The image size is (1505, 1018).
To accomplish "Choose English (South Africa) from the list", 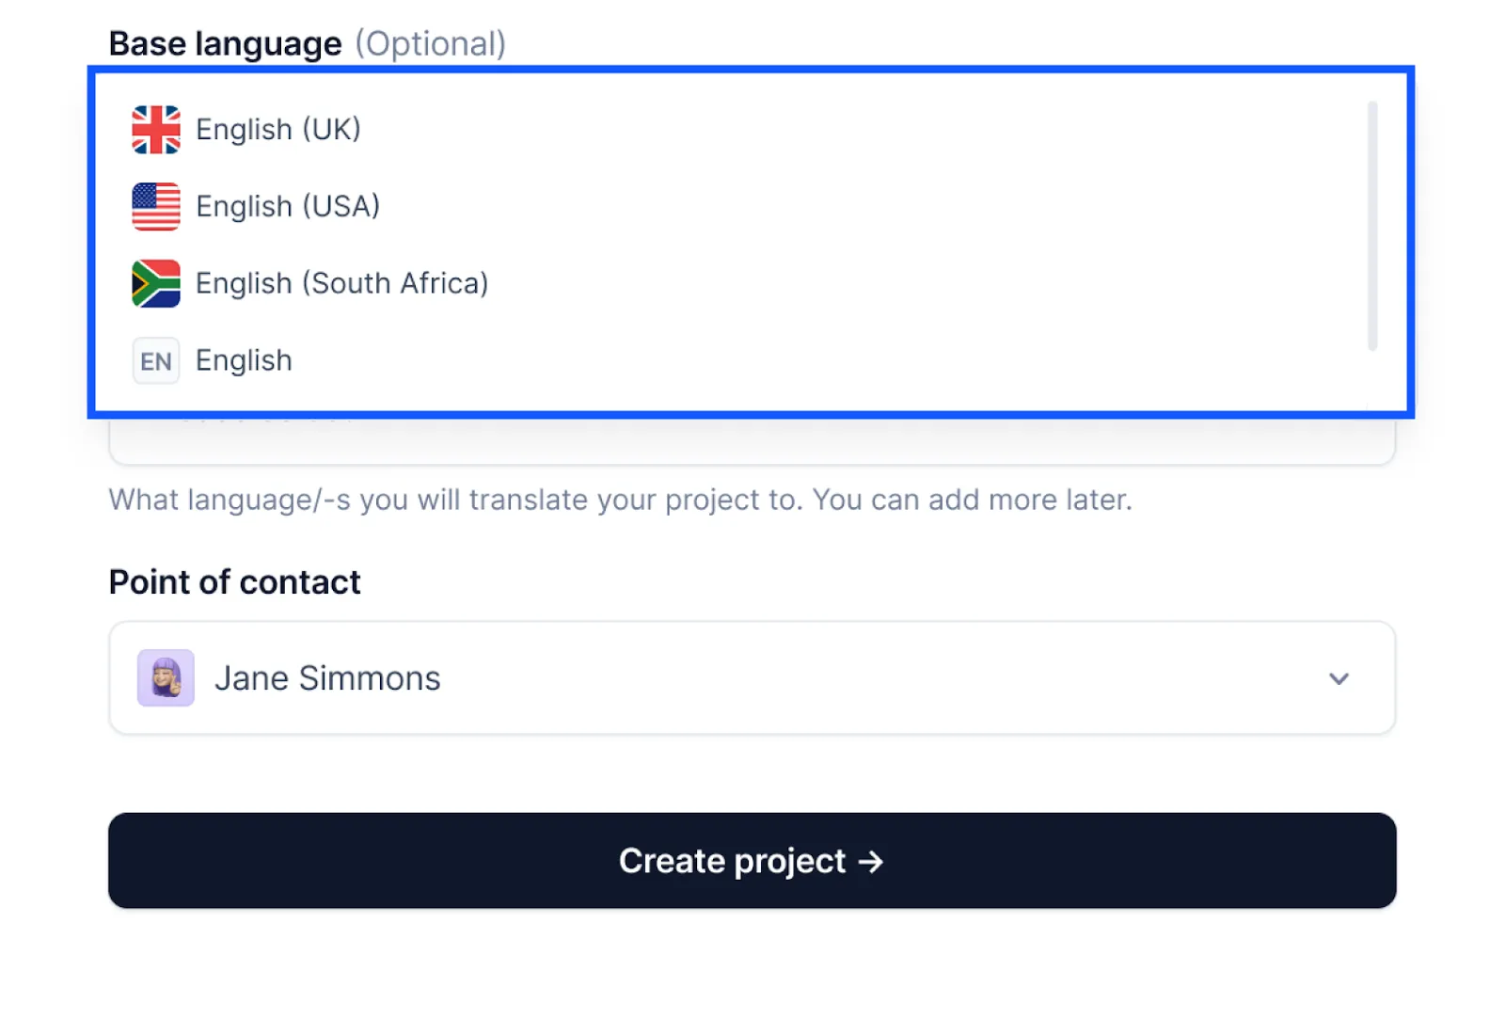I will [x=341, y=282].
